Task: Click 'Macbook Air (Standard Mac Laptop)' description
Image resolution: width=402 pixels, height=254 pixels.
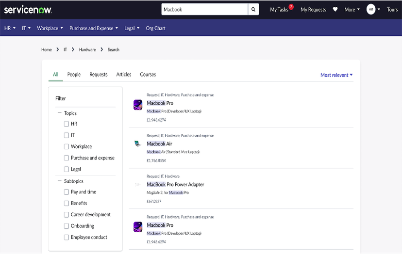Action: (x=173, y=152)
